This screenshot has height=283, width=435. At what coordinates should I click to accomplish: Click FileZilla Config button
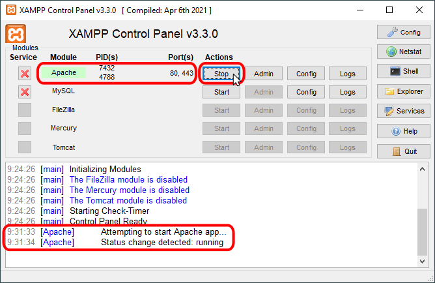tap(306, 110)
